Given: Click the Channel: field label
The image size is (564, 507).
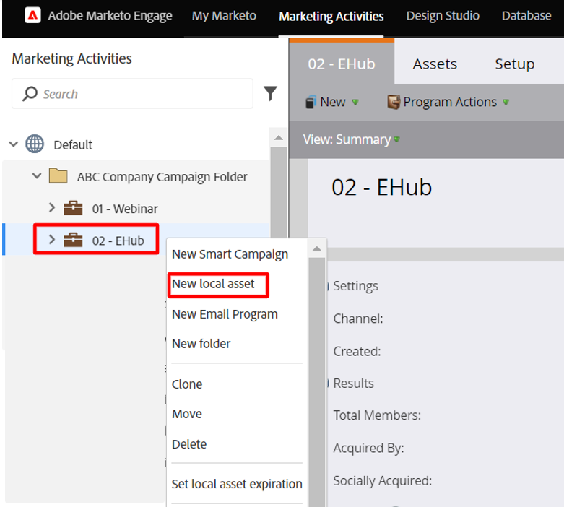Looking at the screenshot, I should coord(358,318).
